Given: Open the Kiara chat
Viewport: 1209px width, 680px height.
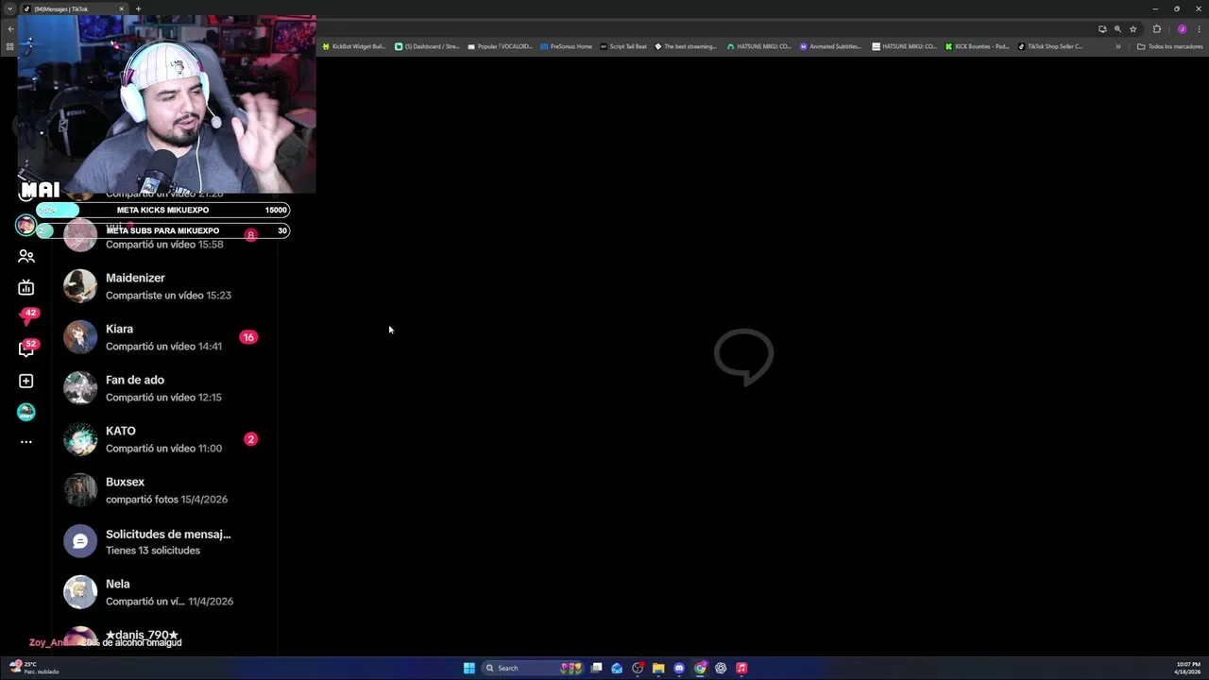Looking at the screenshot, I should (x=162, y=337).
